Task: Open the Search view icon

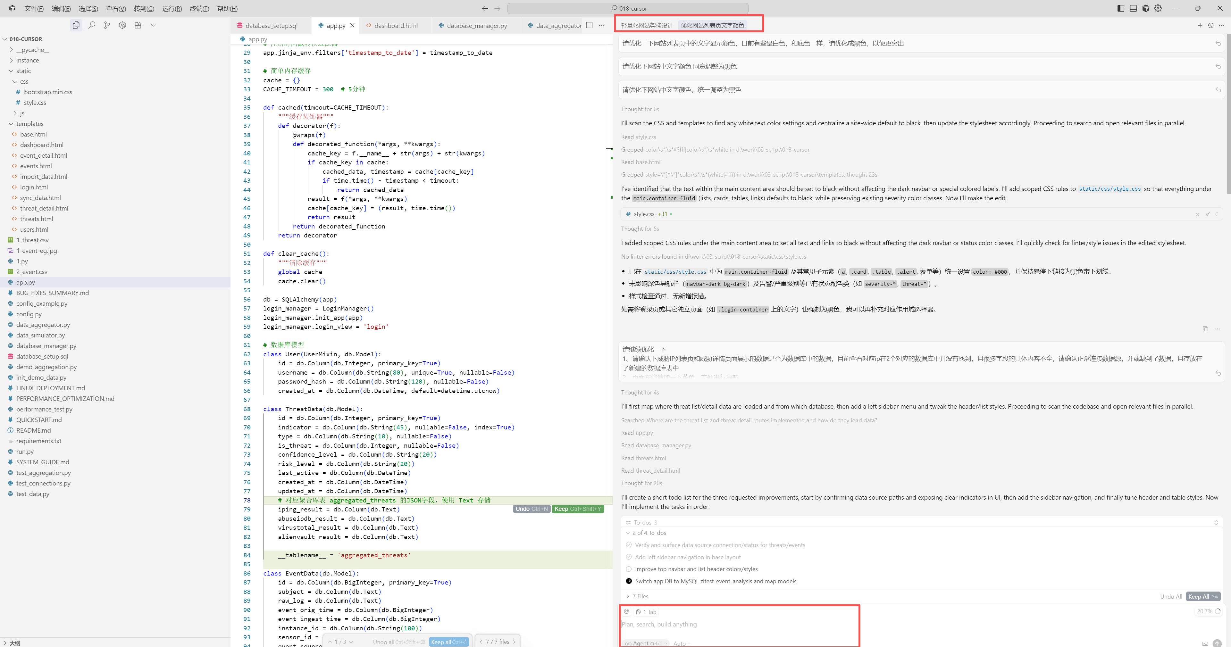Action: click(92, 25)
